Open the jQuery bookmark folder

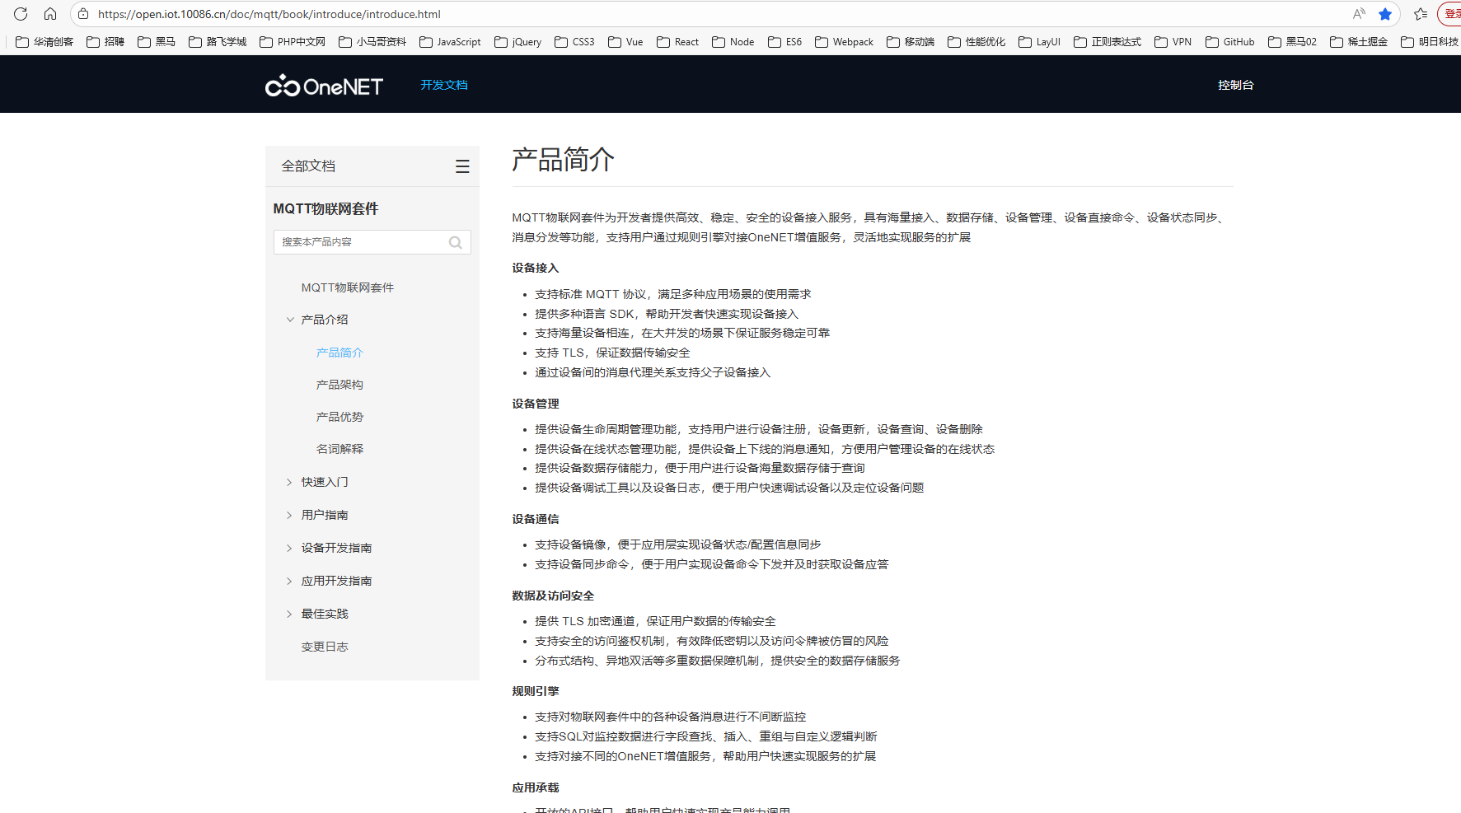pyautogui.click(x=518, y=42)
